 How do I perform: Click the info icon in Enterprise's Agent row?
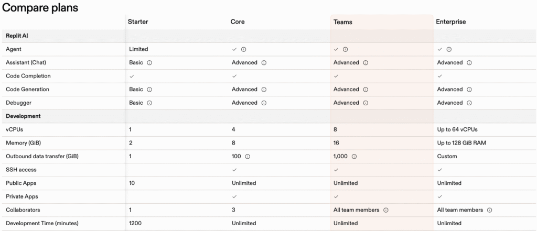point(449,49)
